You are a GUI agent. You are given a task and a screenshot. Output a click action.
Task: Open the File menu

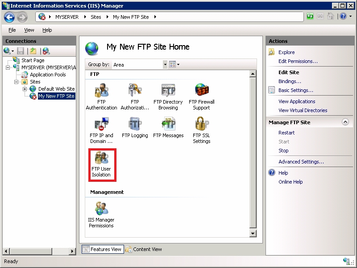pyautogui.click(x=12, y=30)
